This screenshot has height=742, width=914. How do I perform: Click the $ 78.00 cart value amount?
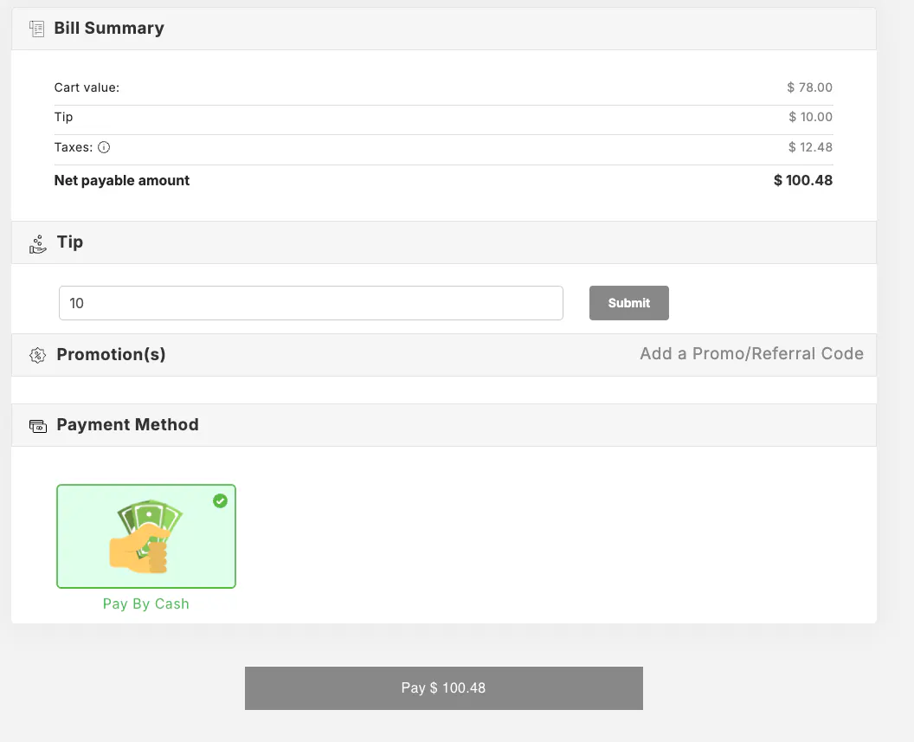[x=809, y=87]
